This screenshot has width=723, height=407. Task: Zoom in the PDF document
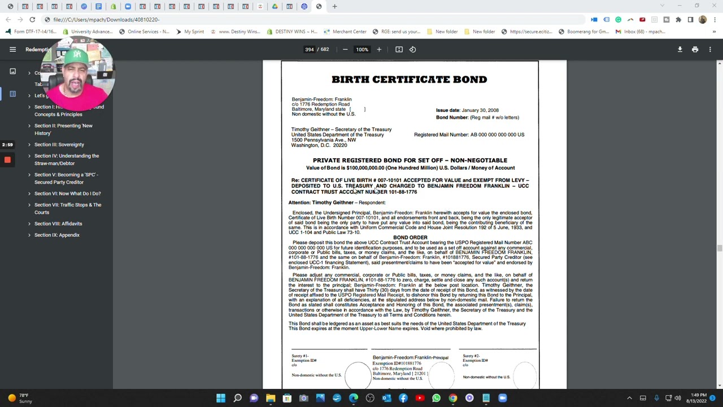click(x=379, y=49)
